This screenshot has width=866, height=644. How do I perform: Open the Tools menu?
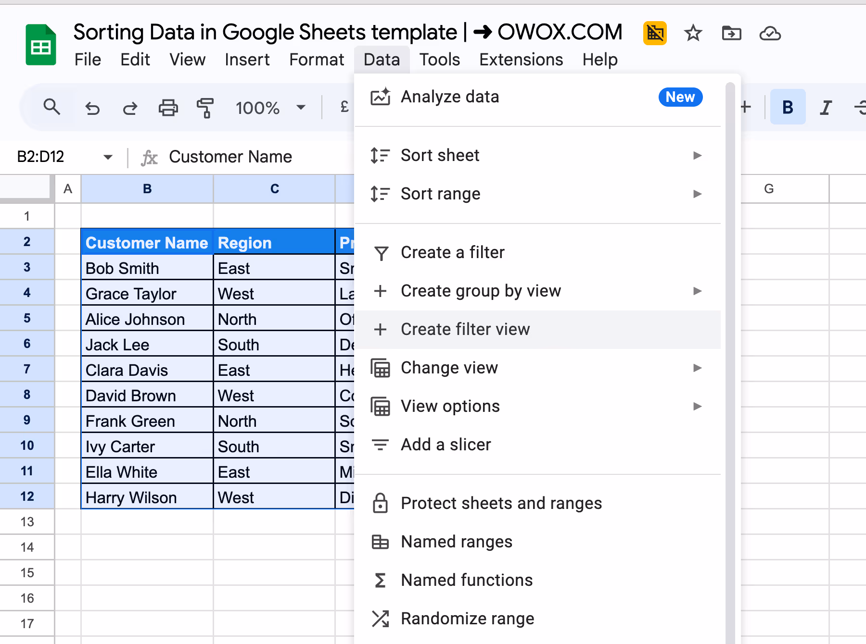click(x=439, y=59)
